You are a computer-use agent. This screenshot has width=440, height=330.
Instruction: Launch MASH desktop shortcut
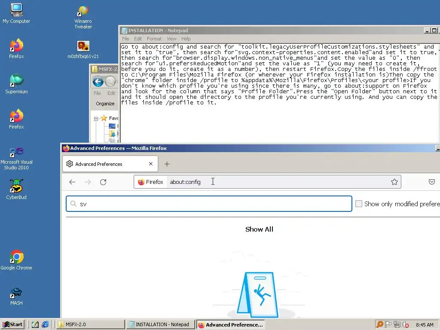click(x=16, y=296)
